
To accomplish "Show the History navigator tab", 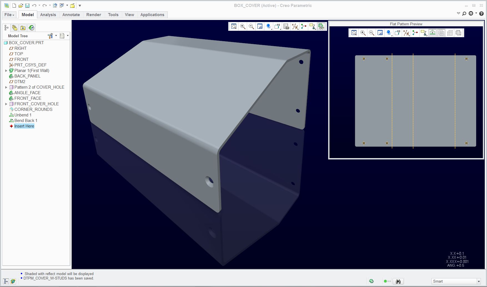I will (x=31, y=28).
